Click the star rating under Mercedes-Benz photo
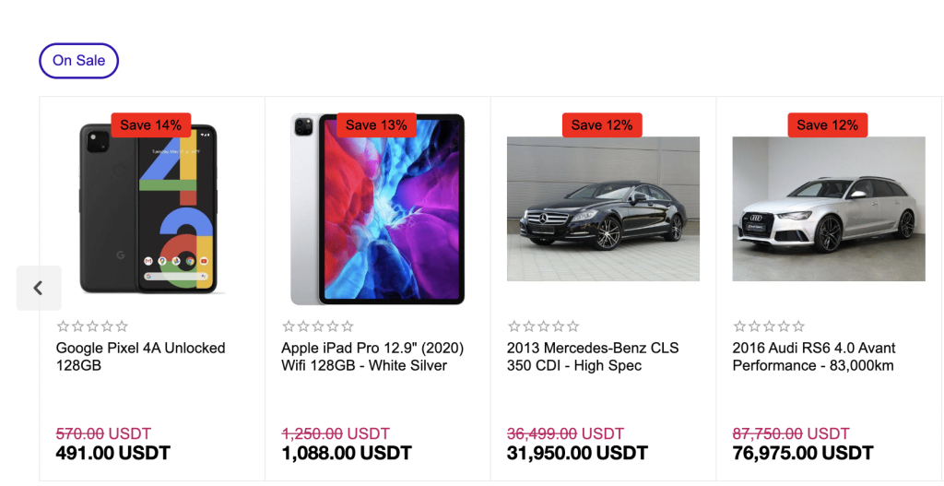Image resolution: width=944 pixels, height=486 pixels. point(543,326)
